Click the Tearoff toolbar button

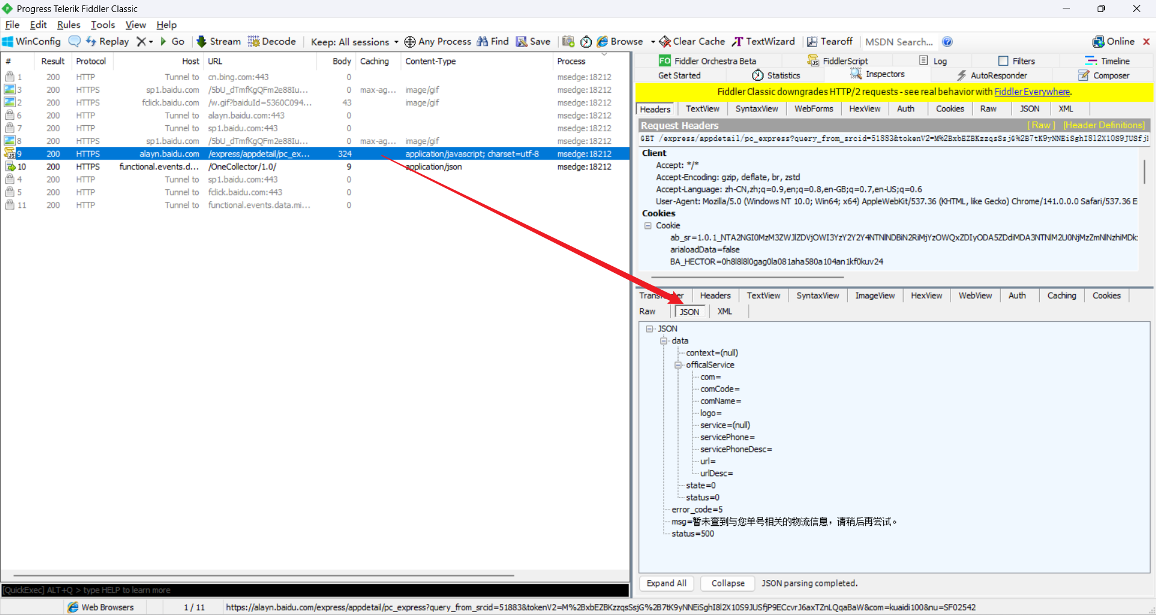tap(830, 42)
